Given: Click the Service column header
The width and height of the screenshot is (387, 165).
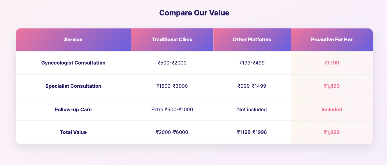Looking at the screenshot, I should click(73, 40).
